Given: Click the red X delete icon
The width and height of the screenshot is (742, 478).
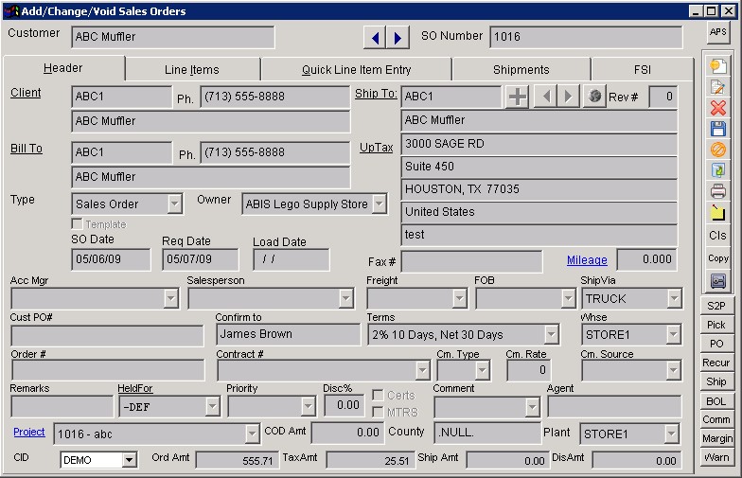Looking at the screenshot, I should 718,108.
